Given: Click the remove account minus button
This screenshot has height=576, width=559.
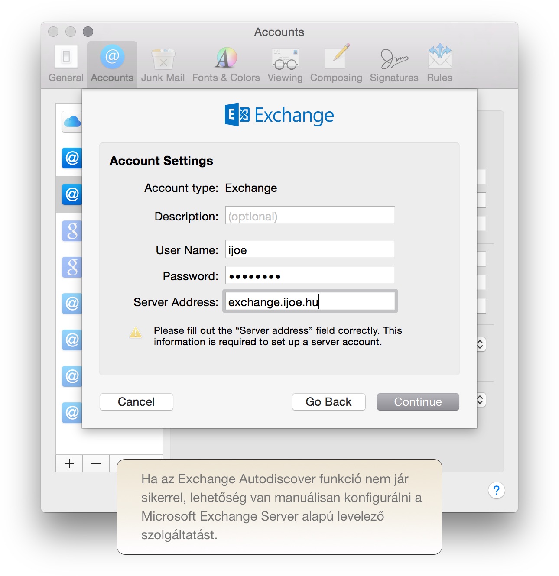Looking at the screenshot, I should tap(96, 463).
